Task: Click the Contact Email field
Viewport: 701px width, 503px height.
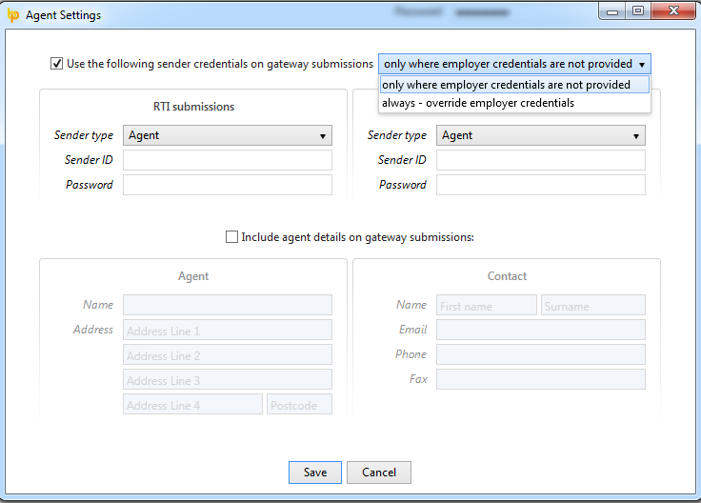Action: [541, 330]
